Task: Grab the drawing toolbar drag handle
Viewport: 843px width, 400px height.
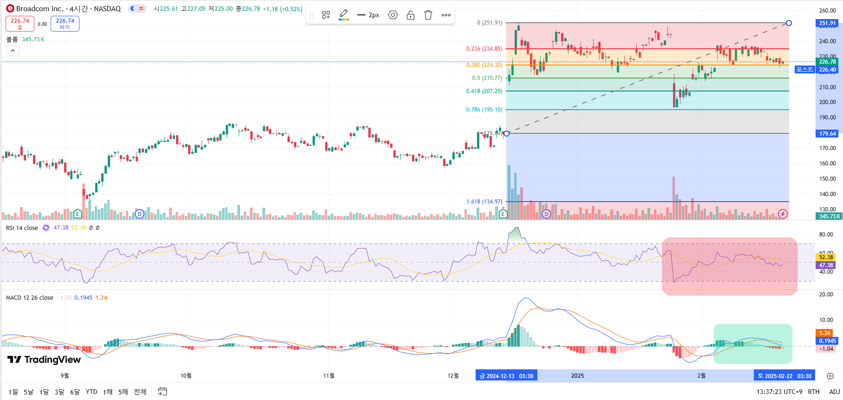Action: click(312, 15)
